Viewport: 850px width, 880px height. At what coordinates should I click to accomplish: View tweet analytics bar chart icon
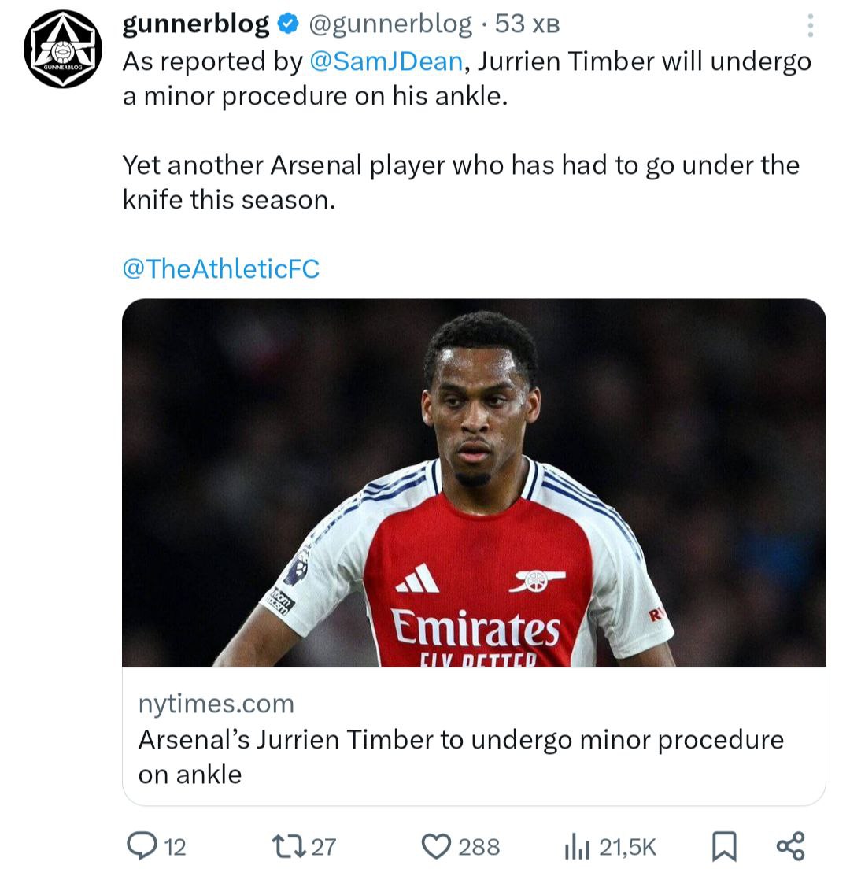[x=576, y=847]
